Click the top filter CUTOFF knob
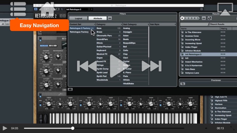 (x=46, y=57)
